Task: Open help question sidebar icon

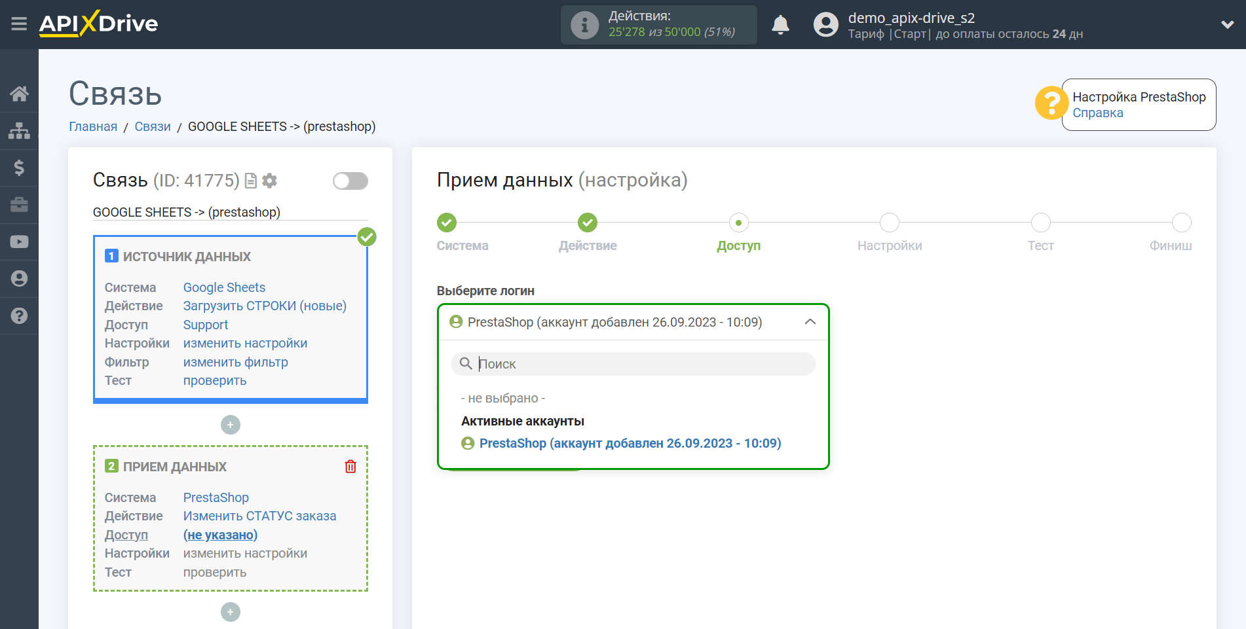Action: click(19, 315)
